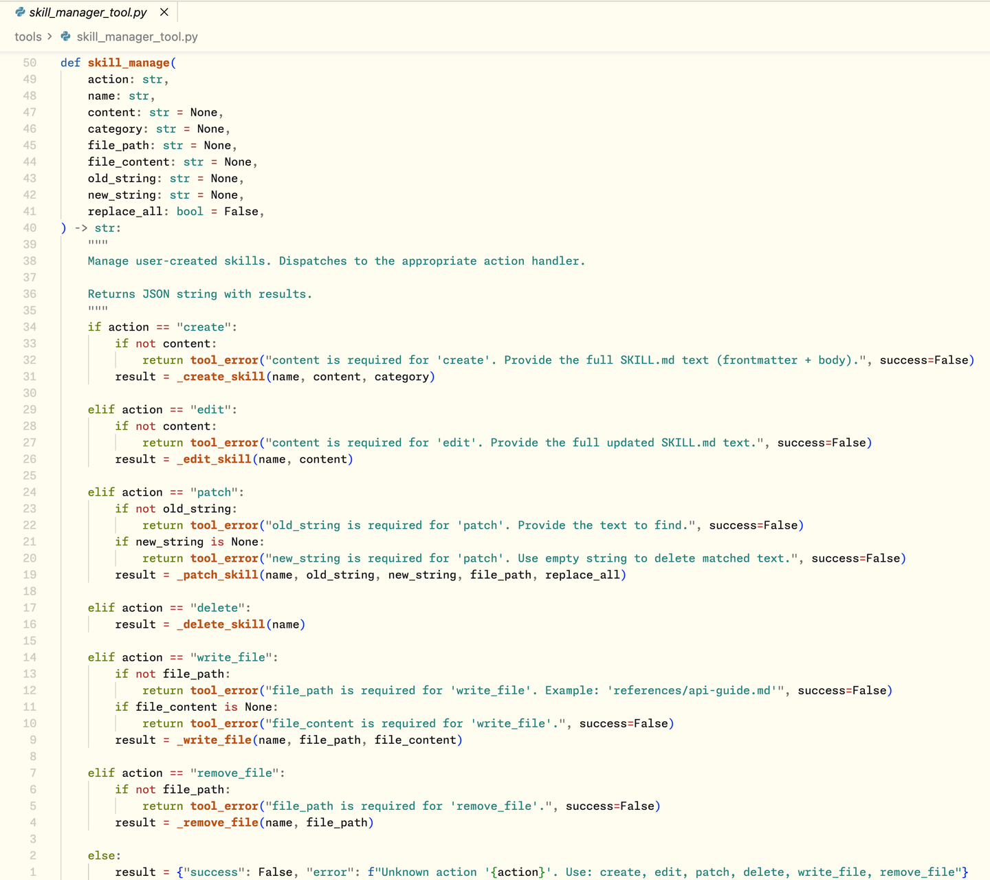
Task: Click the Python icon in the tab
Action: point(20,12)
